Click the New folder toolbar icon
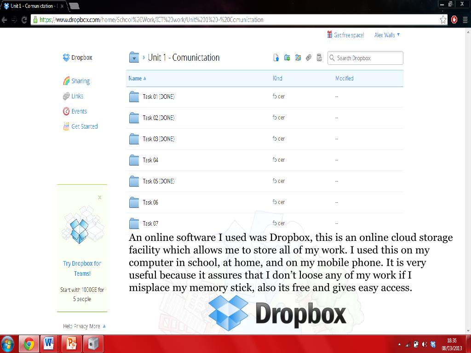 pyautogui.click(x=287, y=57)
